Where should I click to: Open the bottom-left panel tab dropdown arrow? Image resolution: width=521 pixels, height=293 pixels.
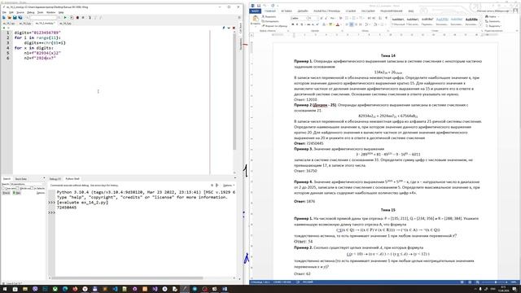point(44,179)
